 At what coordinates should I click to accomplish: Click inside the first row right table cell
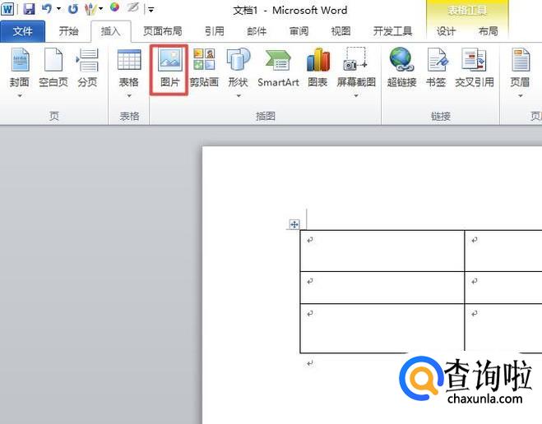click(503, 251)
